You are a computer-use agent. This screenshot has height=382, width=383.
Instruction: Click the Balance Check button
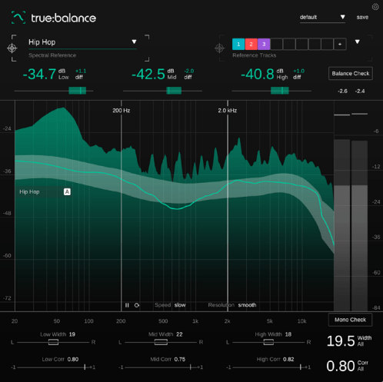coord(351,74)
